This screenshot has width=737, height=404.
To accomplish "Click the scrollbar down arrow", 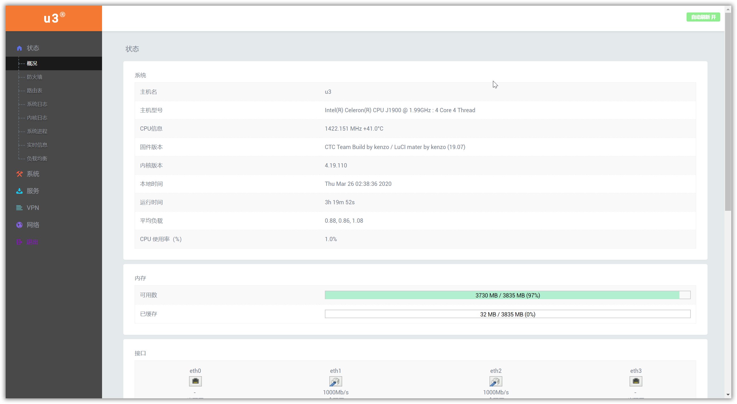I will [x=728, y=395].
